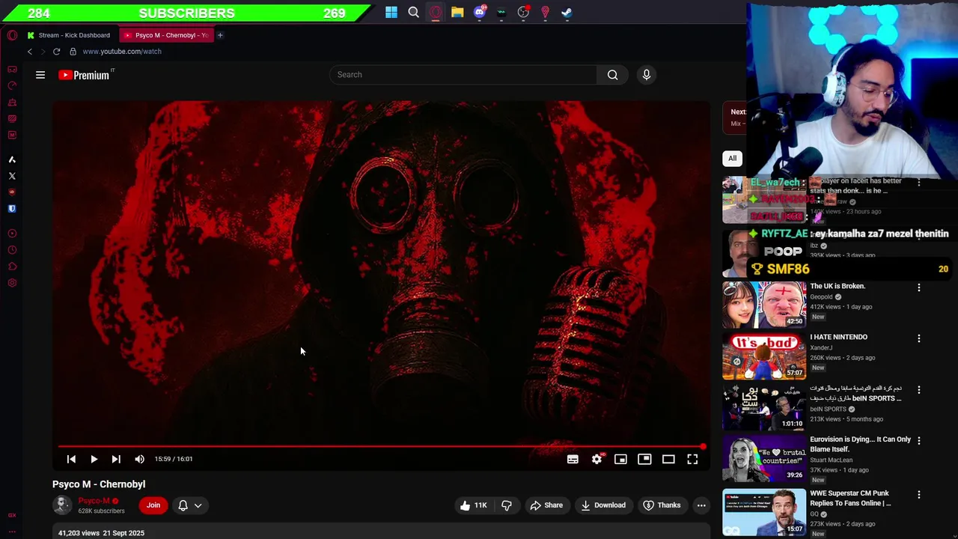The image size is (958, 539).
Task: Play the paused video
Action: click(x=94, y=459)
